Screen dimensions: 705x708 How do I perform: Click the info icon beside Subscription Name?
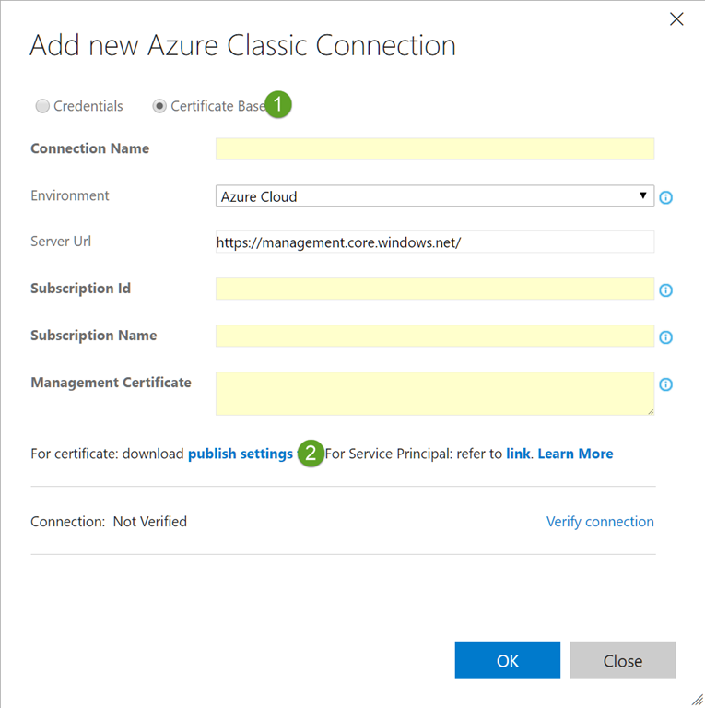665,337
